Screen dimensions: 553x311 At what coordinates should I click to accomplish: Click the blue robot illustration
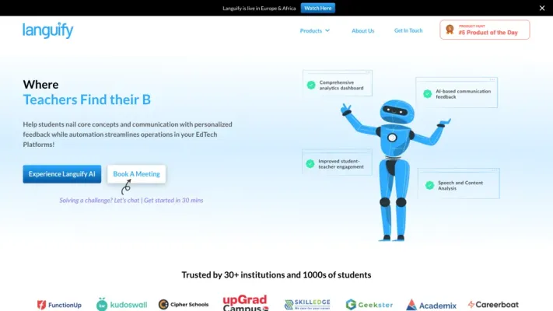click(x=393, y=163)
